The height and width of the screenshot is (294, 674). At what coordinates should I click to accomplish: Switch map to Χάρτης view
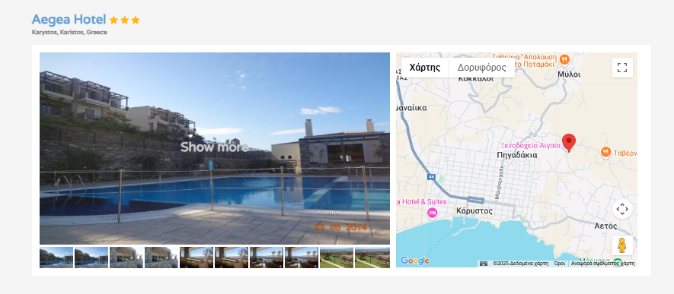click(x=425, y=68)
